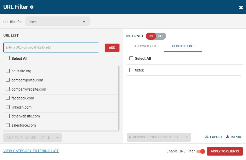Click the IMPORT download icon

click(228, 137)
